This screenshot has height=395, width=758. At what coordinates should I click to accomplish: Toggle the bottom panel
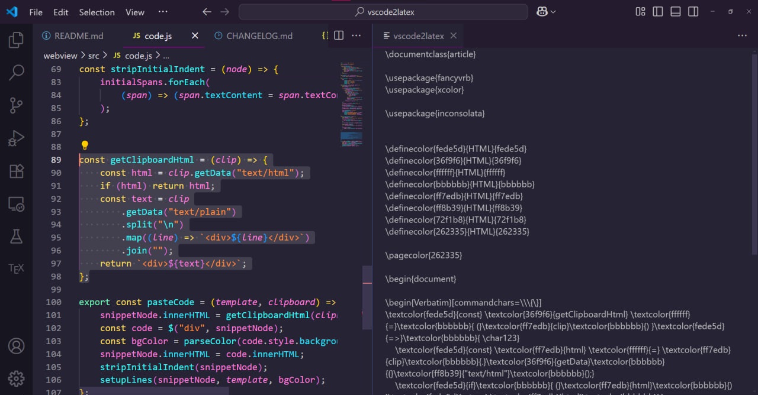point(675,12)
